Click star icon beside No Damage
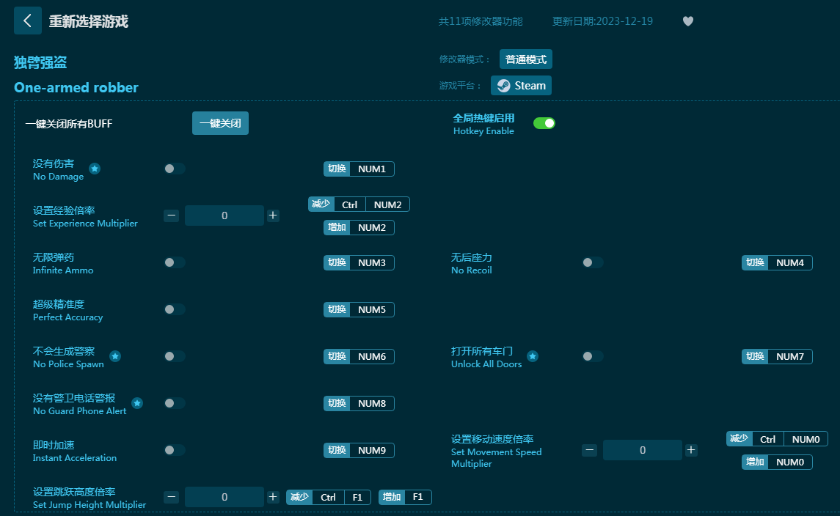This screenshot has height=516, width=840. pyautogui.click(x=95, y=169)
